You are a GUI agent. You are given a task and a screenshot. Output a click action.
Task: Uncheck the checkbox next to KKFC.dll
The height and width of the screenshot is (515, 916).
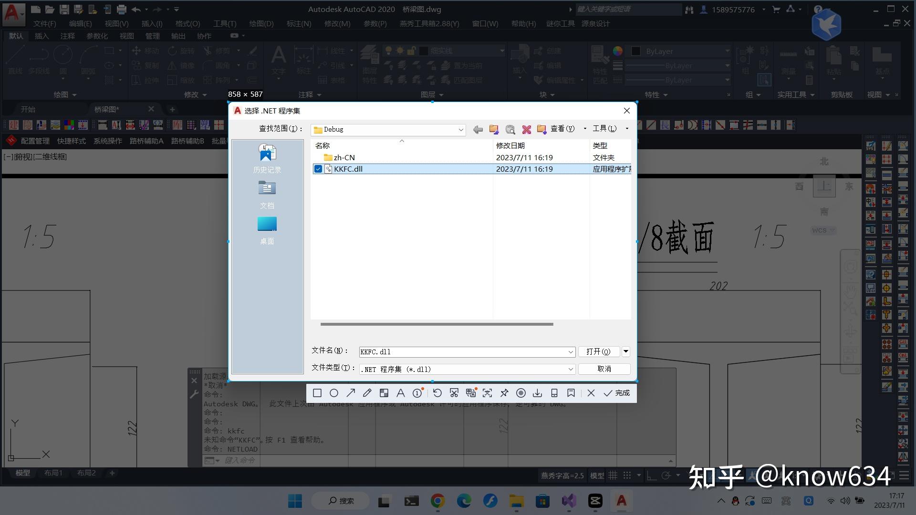(319, 169)
